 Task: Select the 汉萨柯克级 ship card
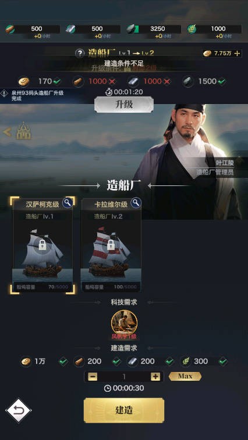[x=42, y=245]
